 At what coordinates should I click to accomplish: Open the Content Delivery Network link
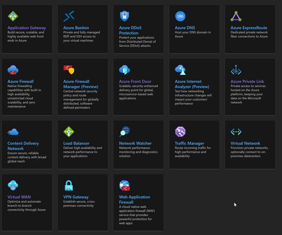[23, 146]
